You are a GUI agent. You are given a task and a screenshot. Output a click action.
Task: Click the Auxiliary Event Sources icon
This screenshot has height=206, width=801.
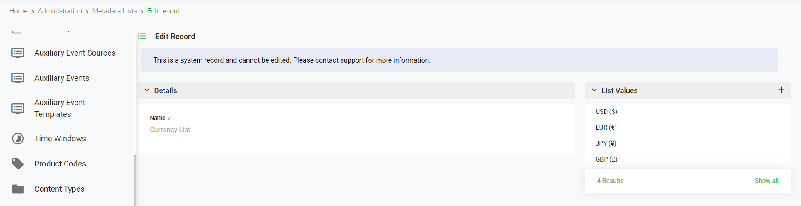(x=17, y=53)
